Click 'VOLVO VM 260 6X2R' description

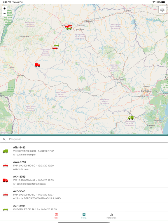tap(24, 151)
